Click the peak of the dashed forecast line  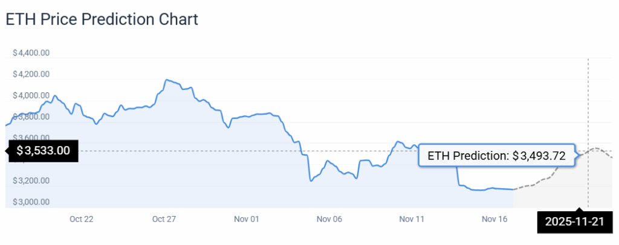pyautogui.click(x=597, y=148)
